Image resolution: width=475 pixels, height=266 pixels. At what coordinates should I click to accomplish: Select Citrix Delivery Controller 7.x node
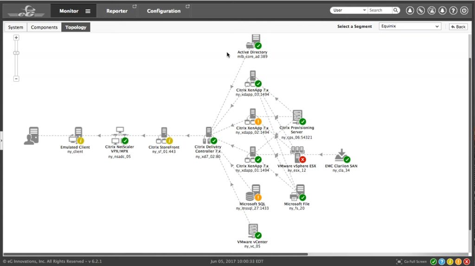(x=210, y=136)
